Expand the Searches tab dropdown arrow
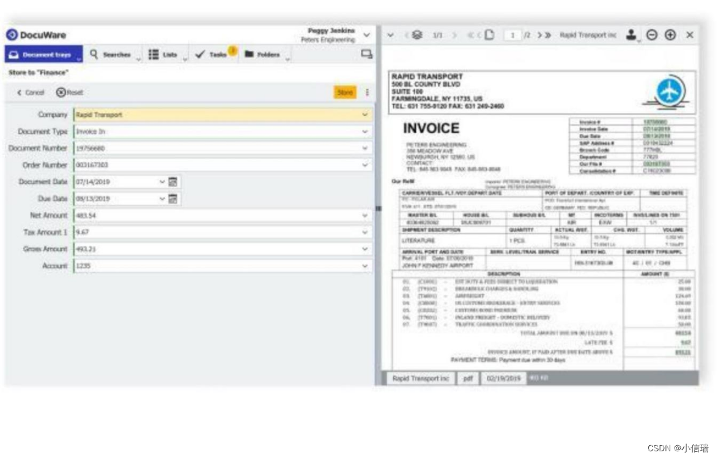This screenshot has height=458, width=718. click(138, 59)
